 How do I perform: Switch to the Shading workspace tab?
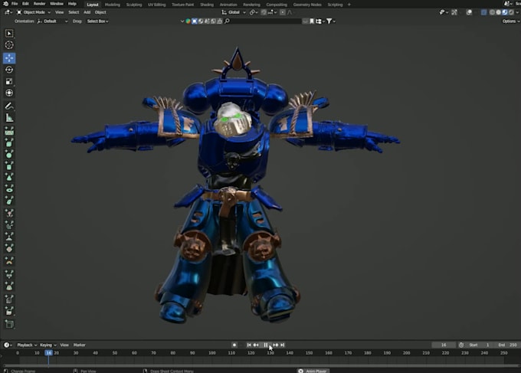[x=207, y=5]
